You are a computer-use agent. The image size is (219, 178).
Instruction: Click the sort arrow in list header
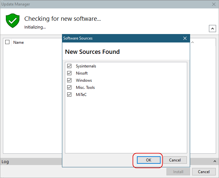(x=193, y=42)
